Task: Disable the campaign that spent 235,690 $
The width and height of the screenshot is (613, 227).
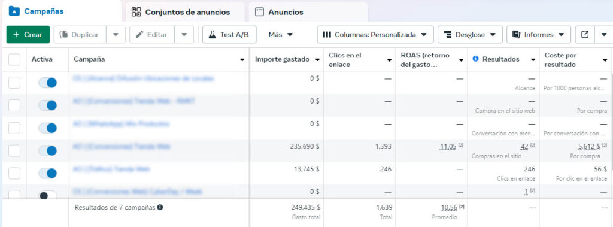Action: tap(47, 151)
